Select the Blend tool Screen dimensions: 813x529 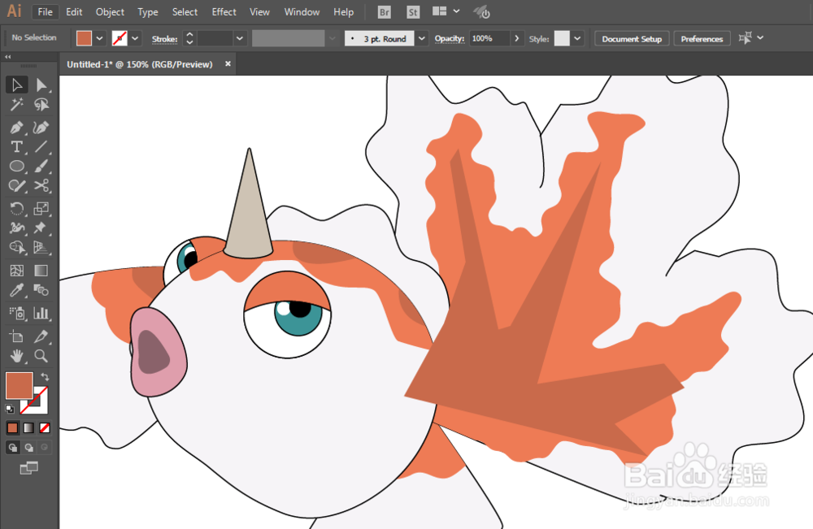point(41,290)
